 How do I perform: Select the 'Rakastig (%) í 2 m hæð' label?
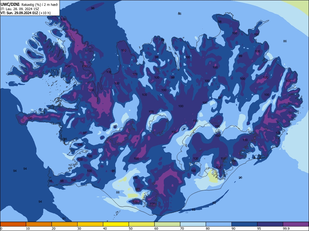[40, 5]
